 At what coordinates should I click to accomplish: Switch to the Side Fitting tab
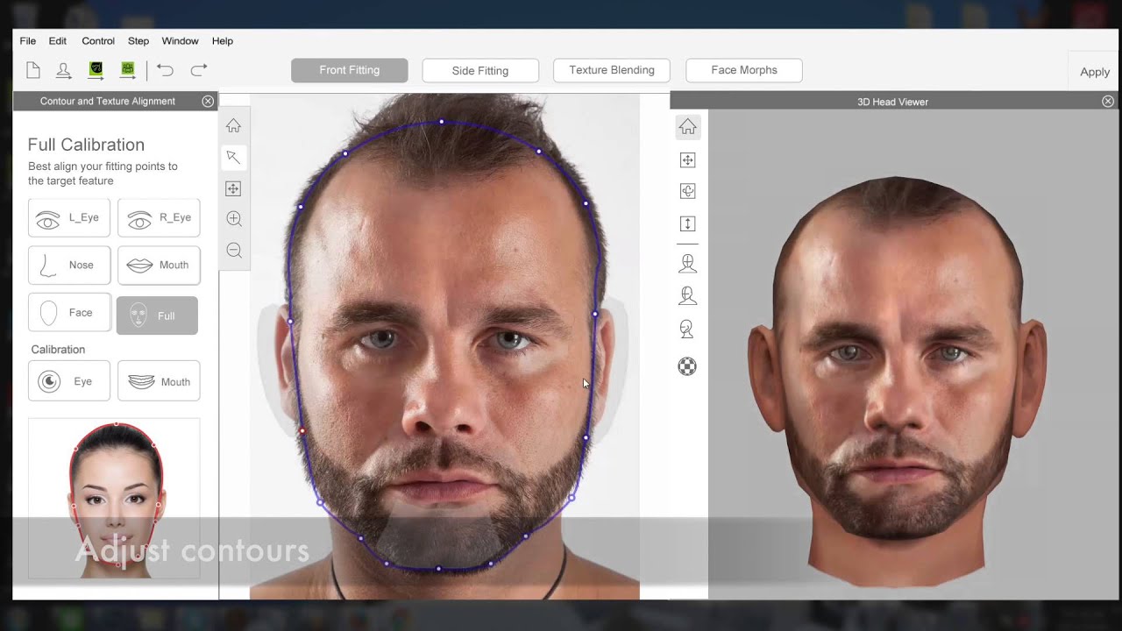tap(479, 70)
